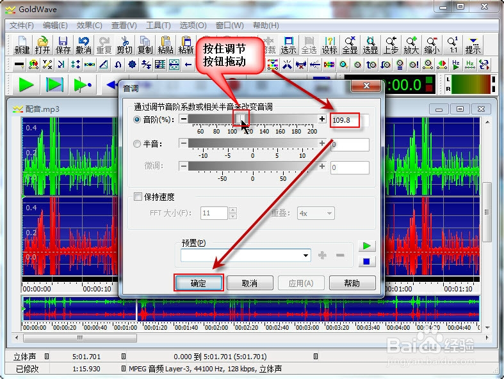Open the 选项(O) menu

(x=193, y=26)
